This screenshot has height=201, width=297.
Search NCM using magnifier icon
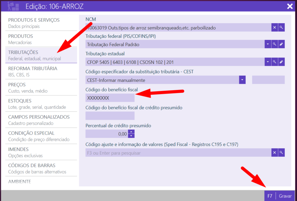[281, 28]
